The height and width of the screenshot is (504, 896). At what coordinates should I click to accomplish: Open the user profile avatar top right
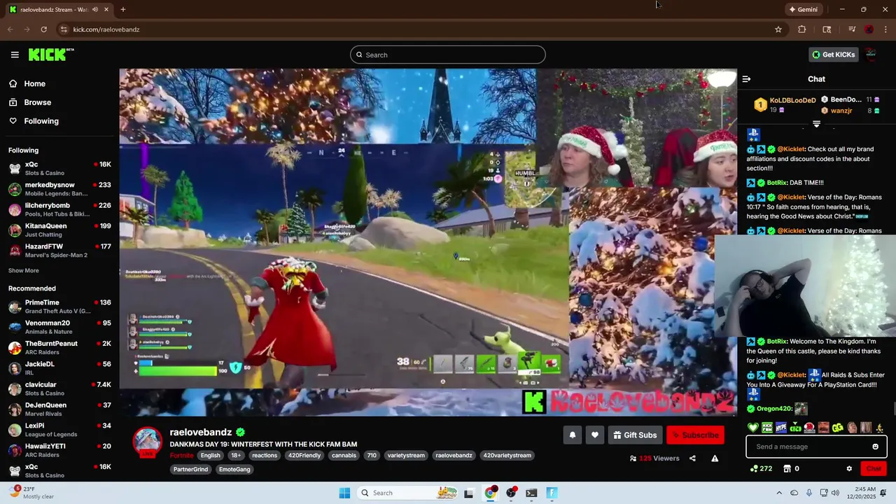(x=871, y=55)
